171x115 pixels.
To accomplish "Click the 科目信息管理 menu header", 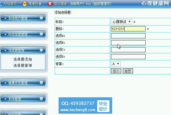I will pyautogui.click(x=23, y=34).
